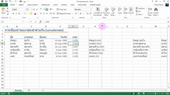Open the font color dropdown arrow
The image size is (170, 95).
tap(37, 13)
